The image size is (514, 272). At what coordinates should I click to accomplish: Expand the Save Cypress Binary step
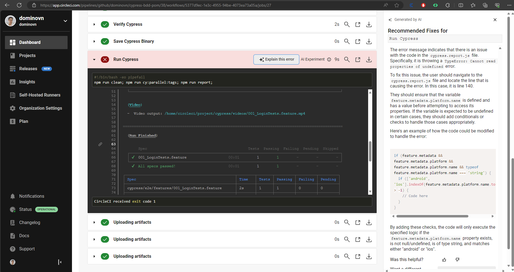[x=94, y=41]
